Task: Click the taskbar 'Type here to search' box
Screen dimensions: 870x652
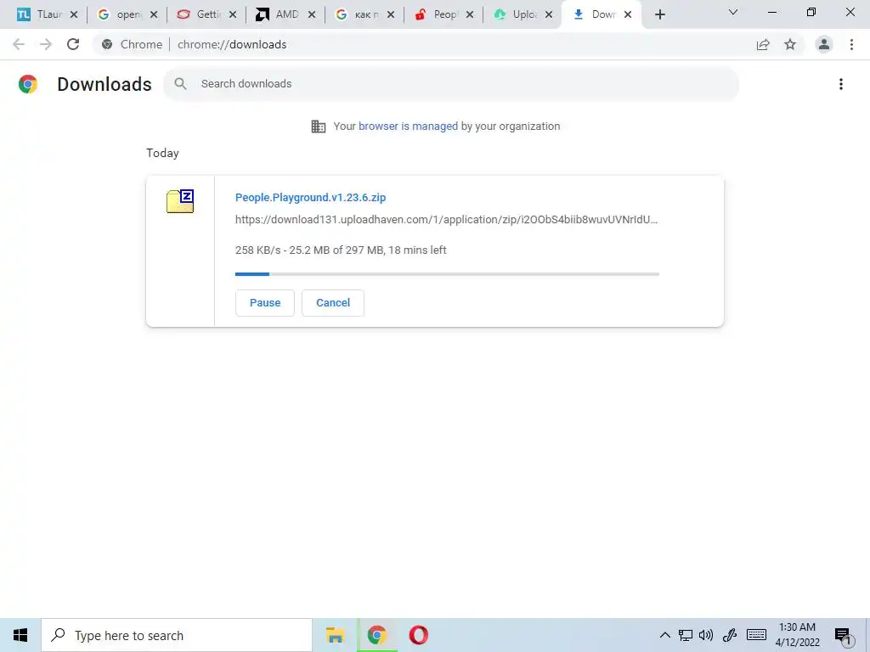Action: (x=177, y=635)
